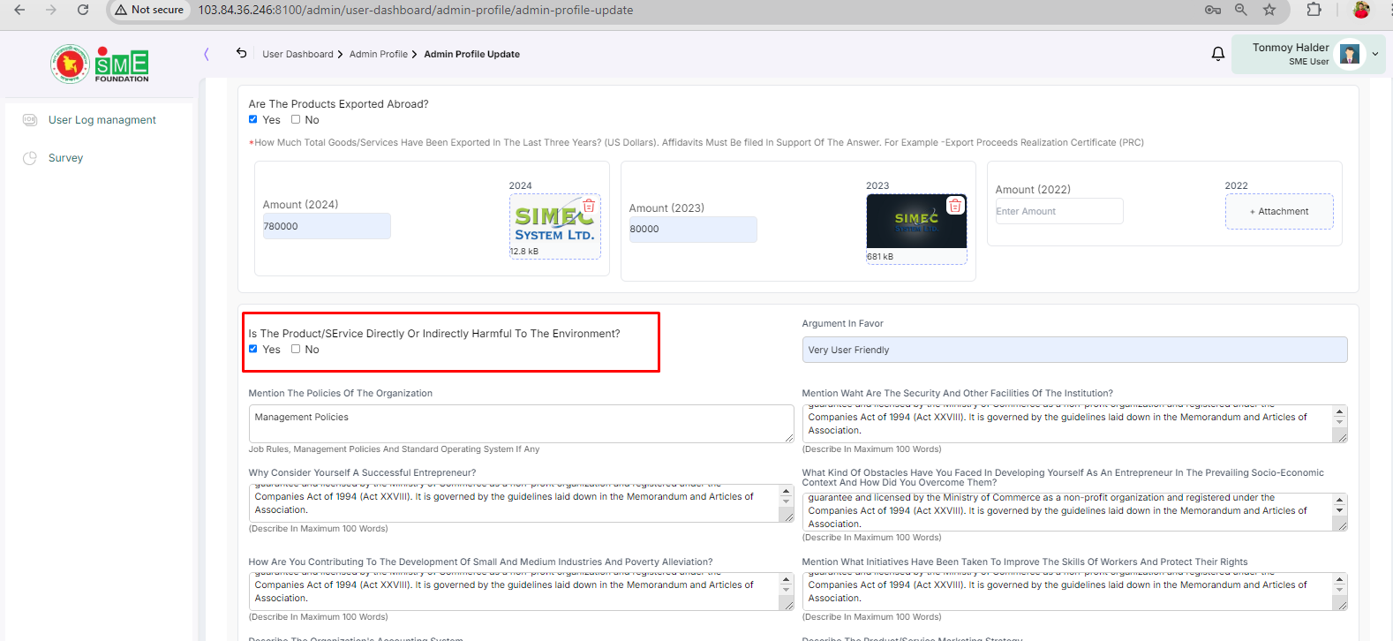Click the 2022 Attachment upload button

1279,211
